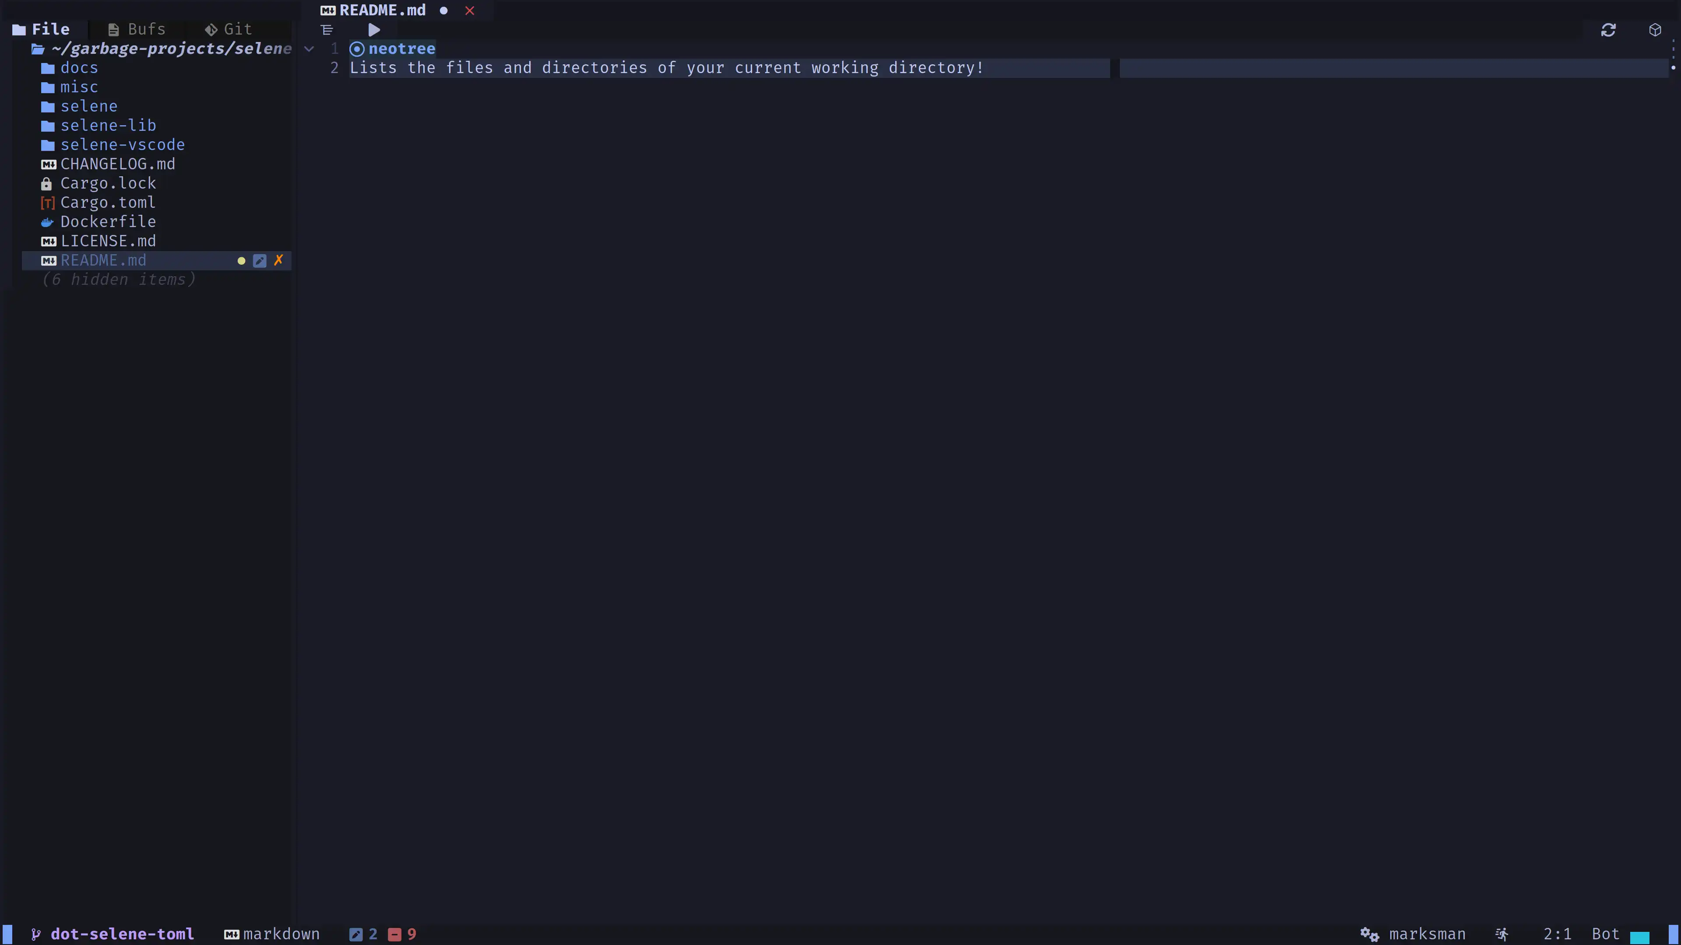Click the modified dot on README.md tab
1681x945 pixels.
(444, 10)
